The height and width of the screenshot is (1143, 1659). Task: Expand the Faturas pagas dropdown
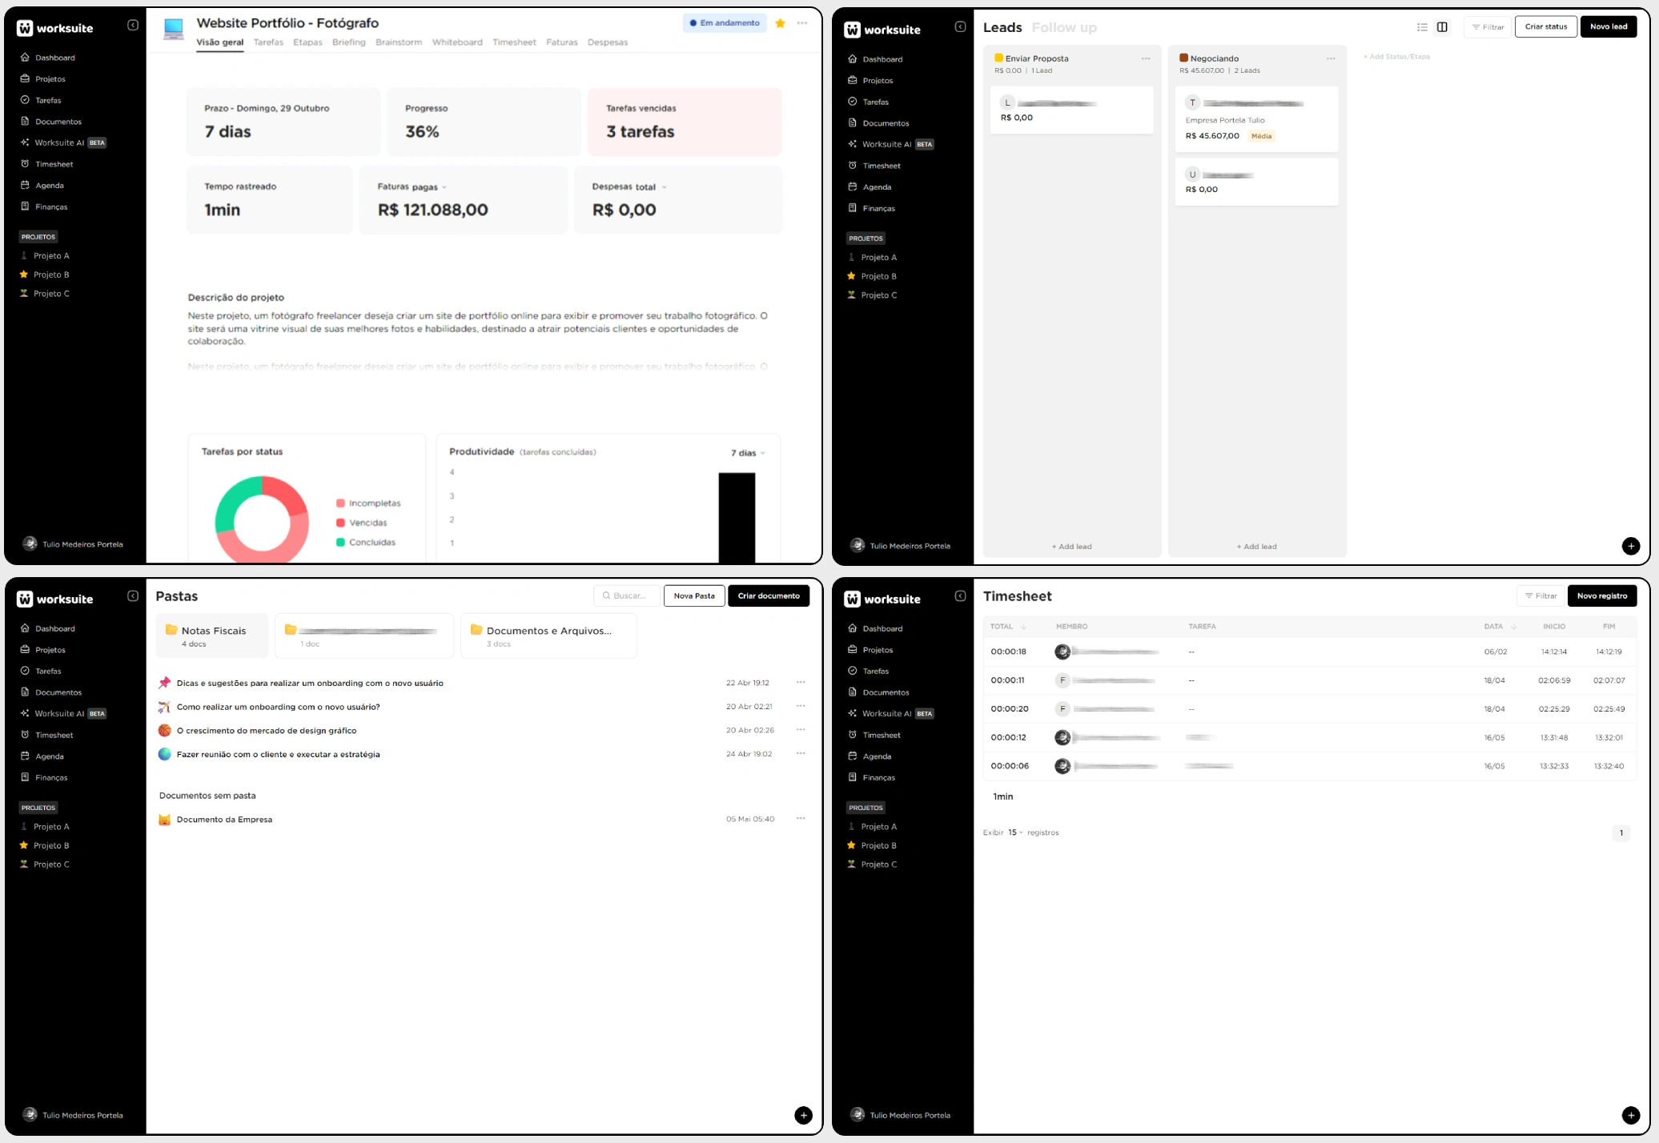click(444, 187)
